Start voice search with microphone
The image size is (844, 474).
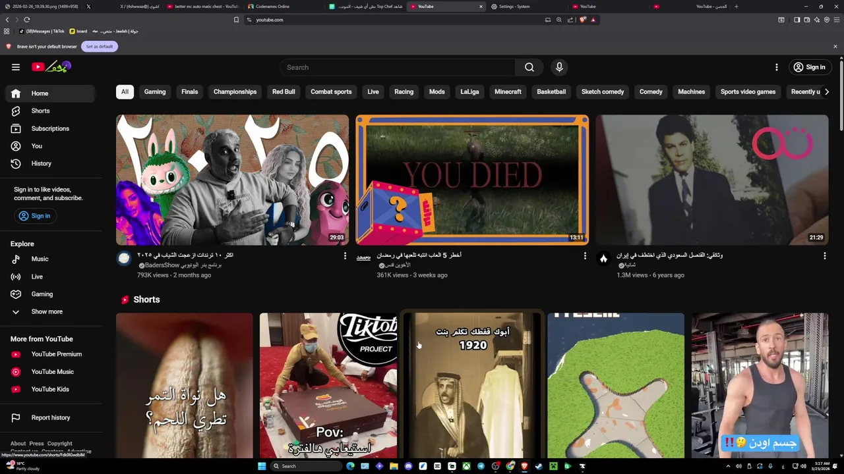[559, 67]
